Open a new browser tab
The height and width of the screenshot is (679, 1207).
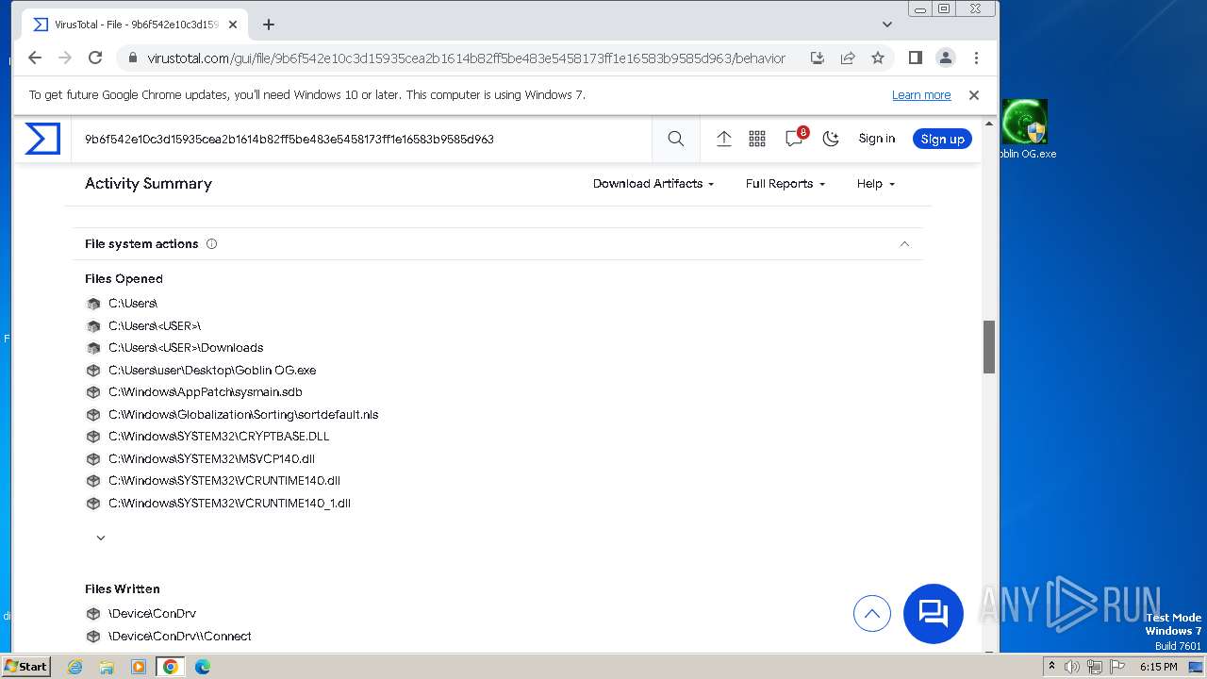[269, 25]
